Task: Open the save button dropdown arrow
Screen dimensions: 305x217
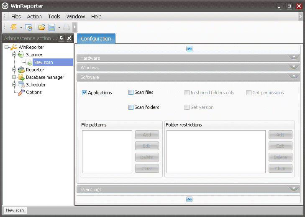Action: click(x=59, y=27)
